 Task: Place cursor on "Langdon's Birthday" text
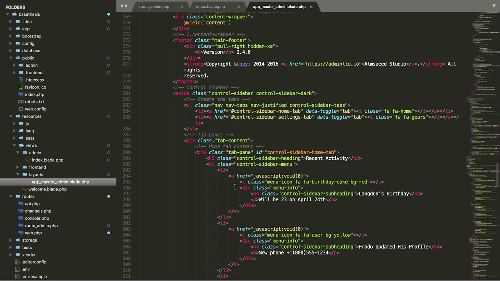[384, 194]
